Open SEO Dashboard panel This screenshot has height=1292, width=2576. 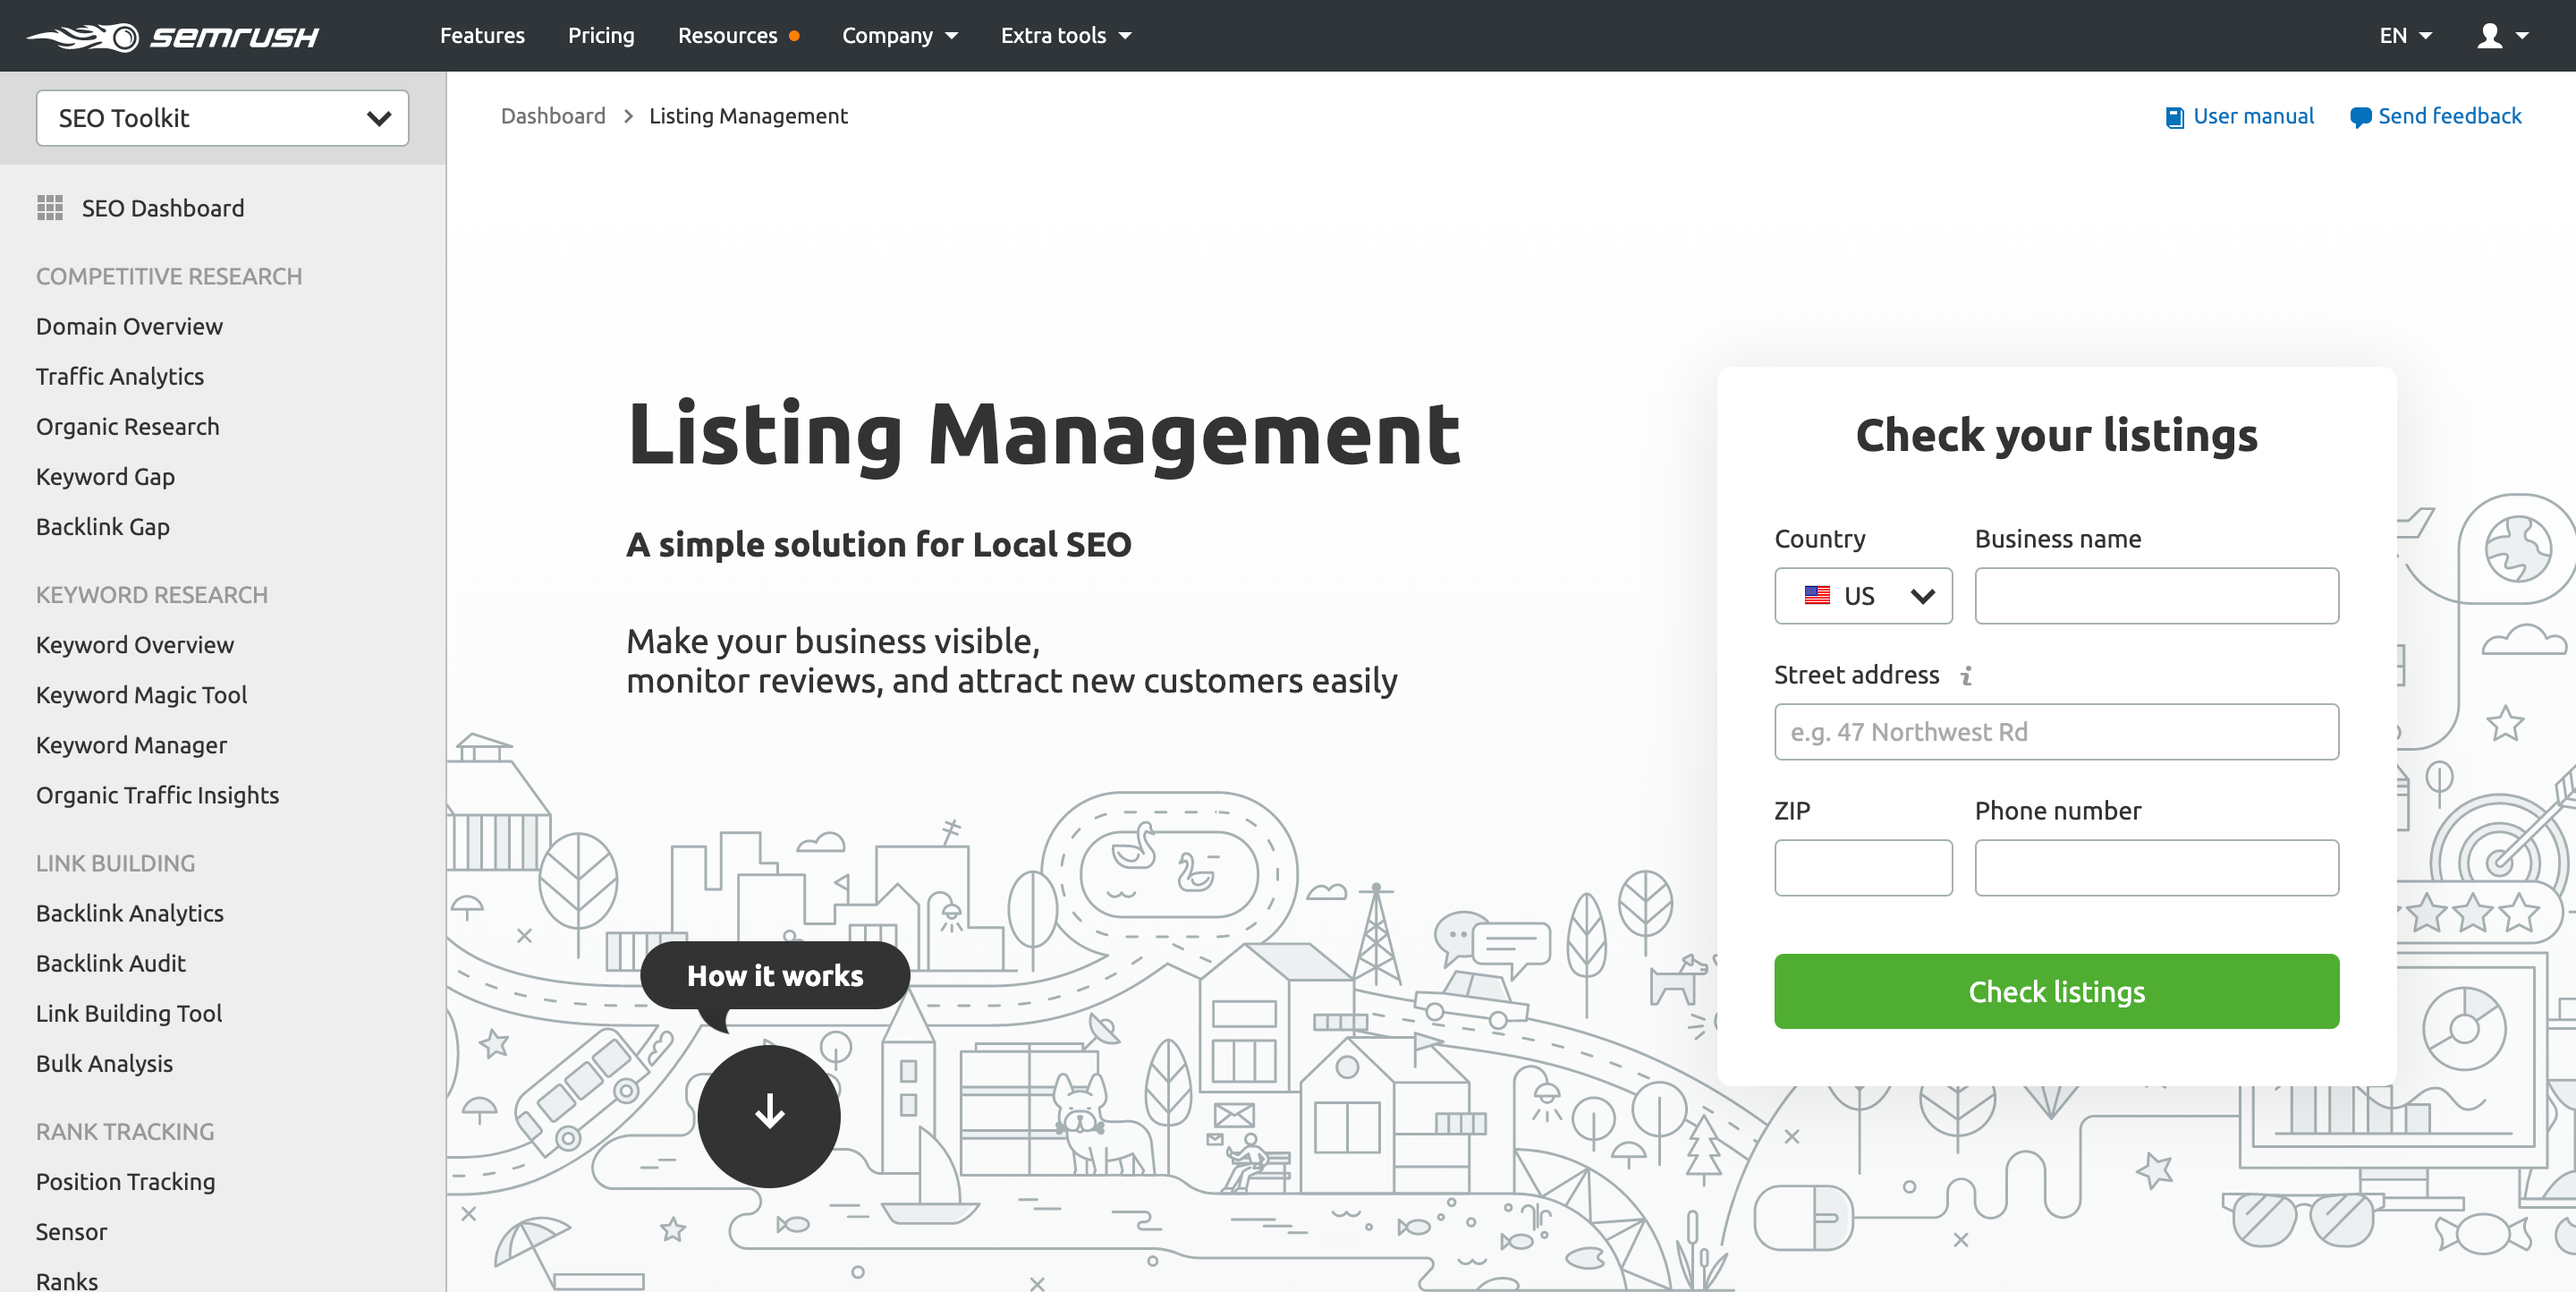pyautogui.click(x=161, y=208)
